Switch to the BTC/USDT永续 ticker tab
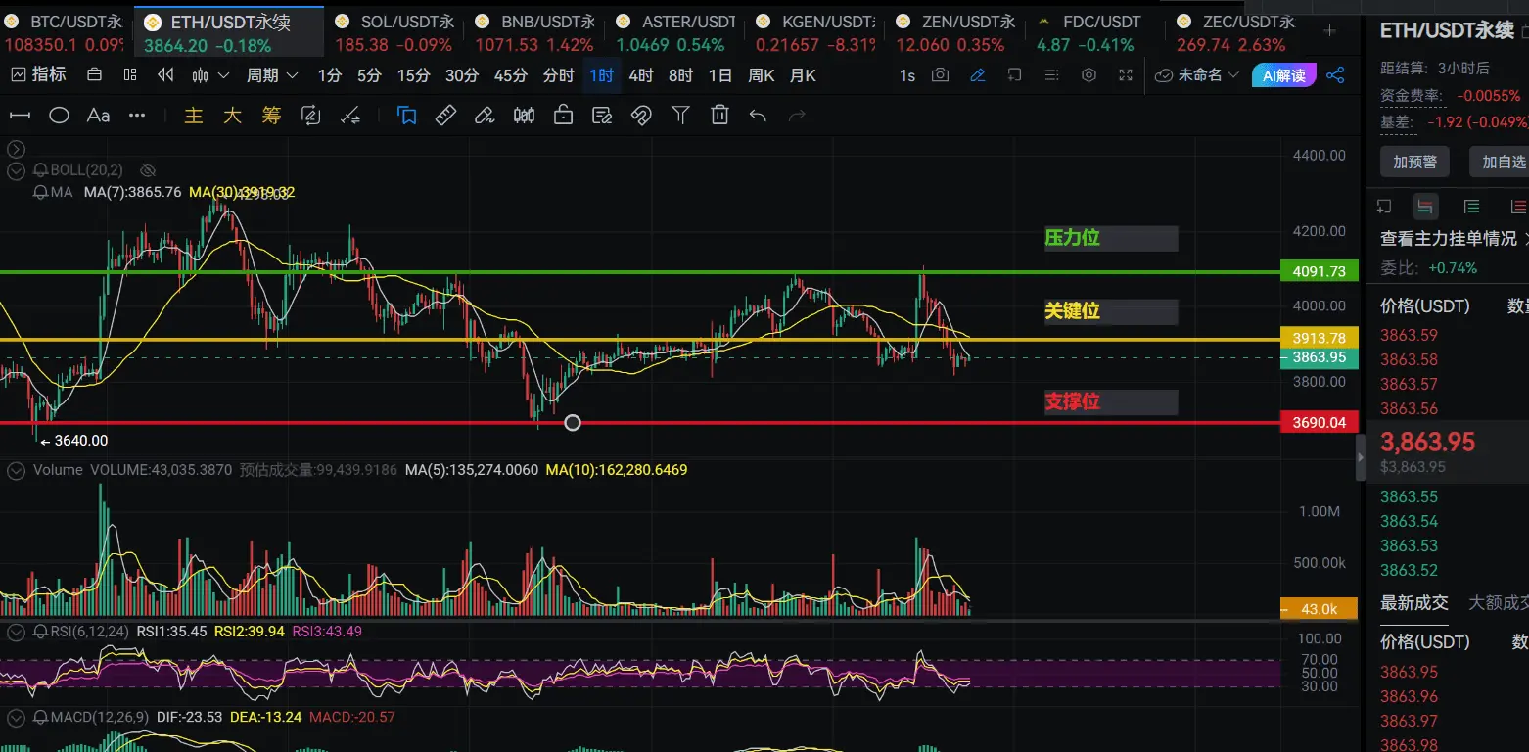 tap(65, 32)
